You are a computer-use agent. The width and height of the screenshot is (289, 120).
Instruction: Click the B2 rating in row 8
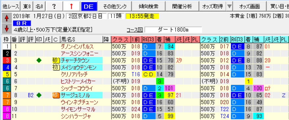[x=31, y=95]
